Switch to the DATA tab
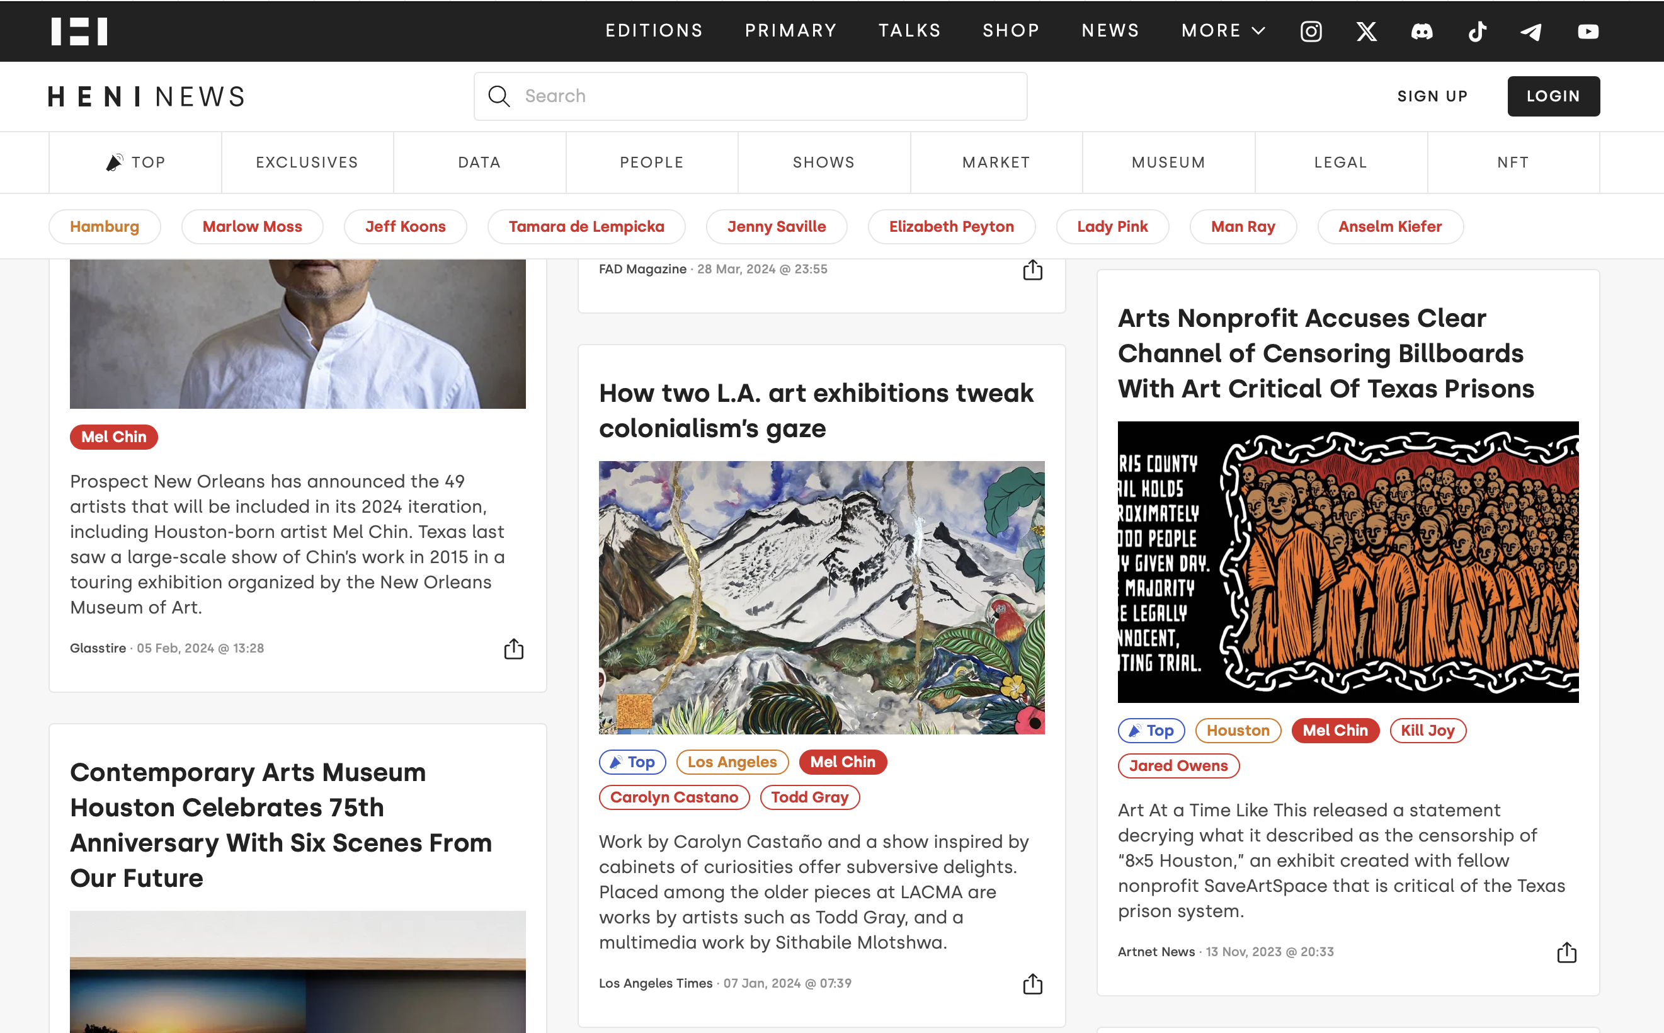The width and height of the screenshot is (1664, 1033). [479, 163]
